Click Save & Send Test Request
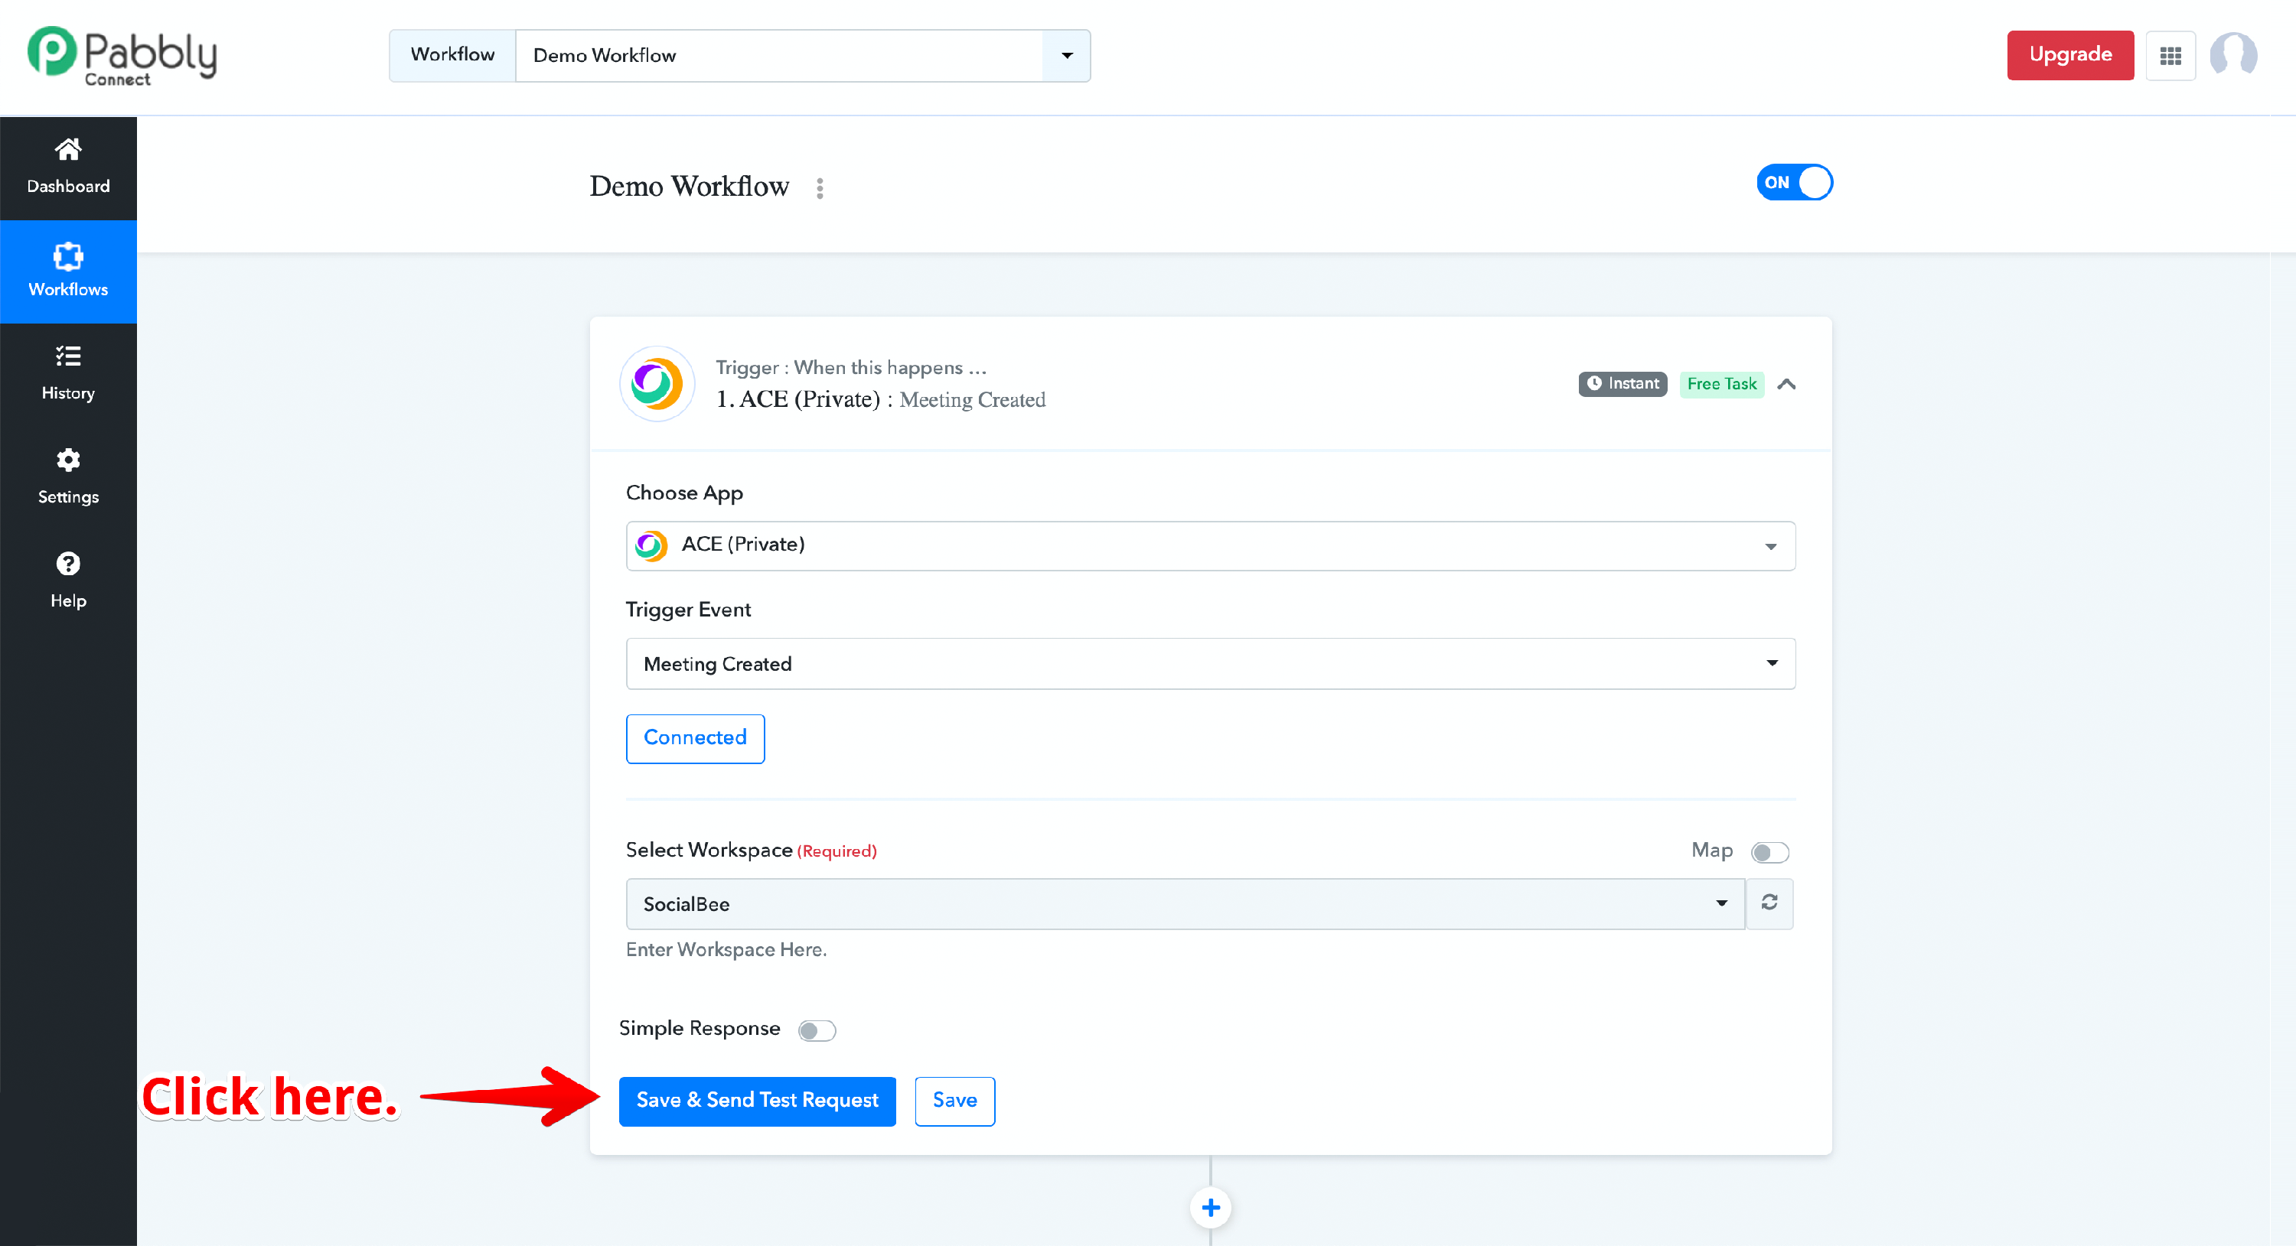Screen dimensions: 2296x1246 click(x=757, y=1101)
